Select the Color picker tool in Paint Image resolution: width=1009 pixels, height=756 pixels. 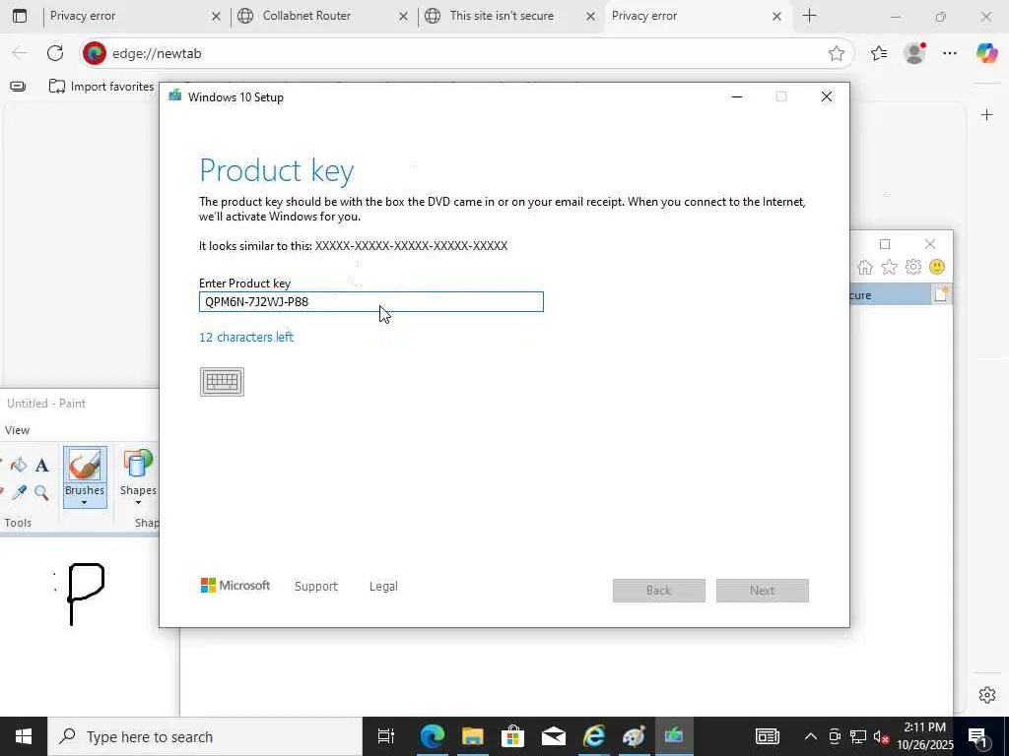point(19,493)
